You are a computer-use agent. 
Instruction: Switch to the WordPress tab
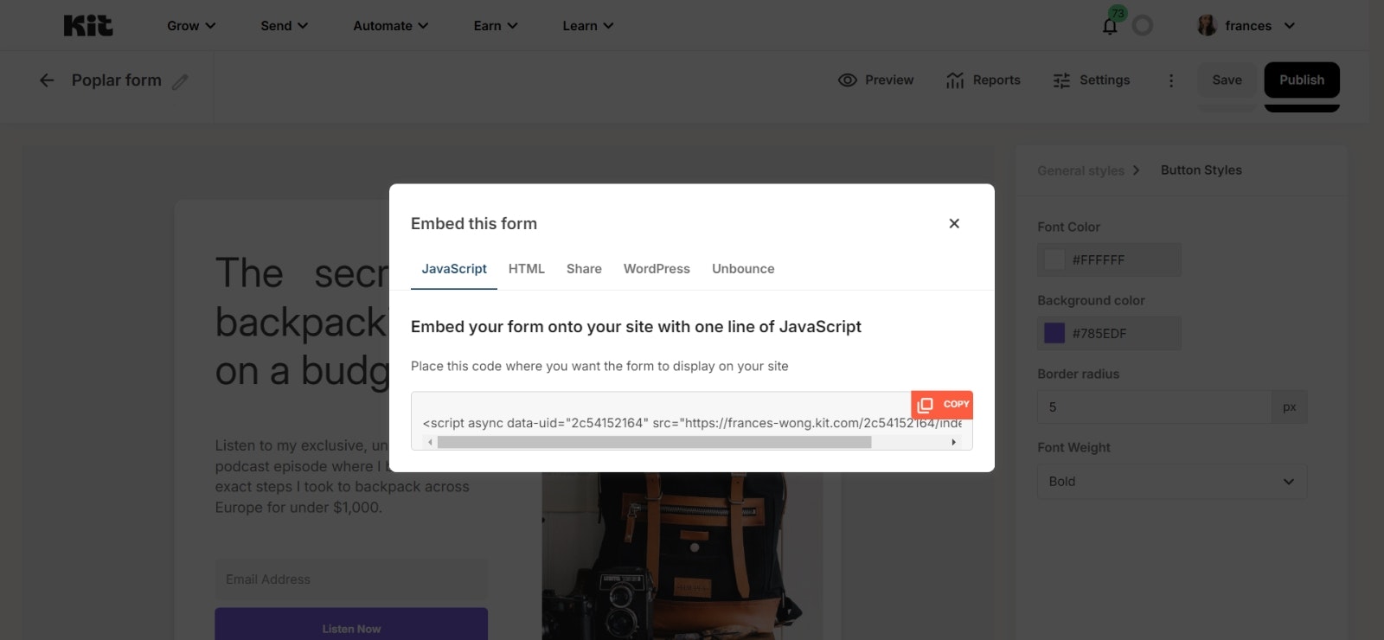(657, 269)
